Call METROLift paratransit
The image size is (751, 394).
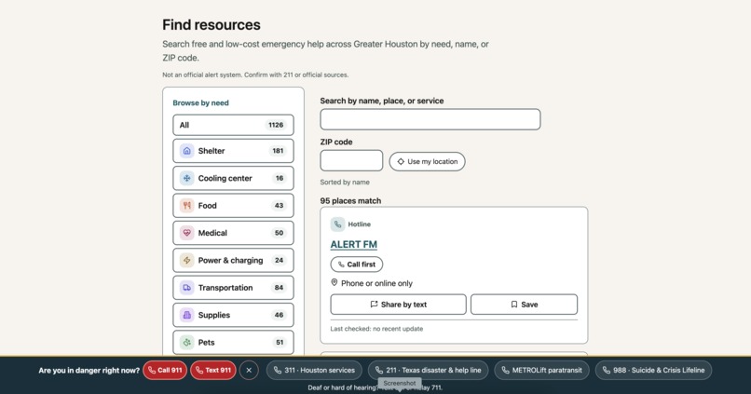click(541, 370)
